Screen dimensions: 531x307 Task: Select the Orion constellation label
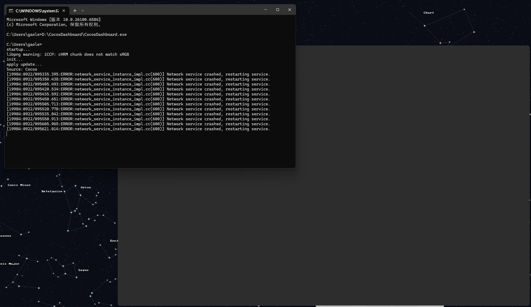(x=86, y=187)
